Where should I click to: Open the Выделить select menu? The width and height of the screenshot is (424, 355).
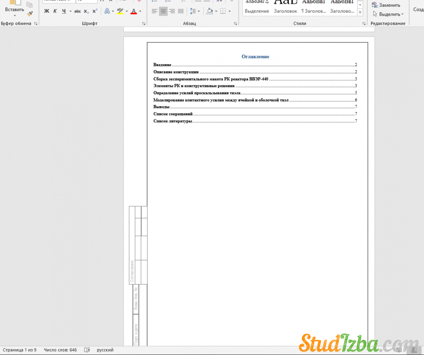(388, 14)
